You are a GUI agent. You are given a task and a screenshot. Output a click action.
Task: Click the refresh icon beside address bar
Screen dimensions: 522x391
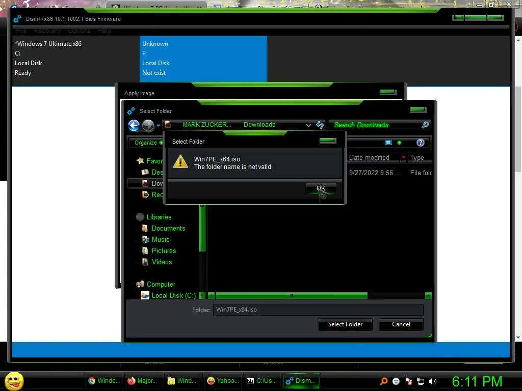(320, 125)
